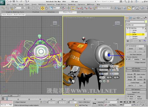Image resolution: width=148 pixels, height=107 pixels.
Task: Toggle the 3D Snaps icon
Action: click(78, 8)
